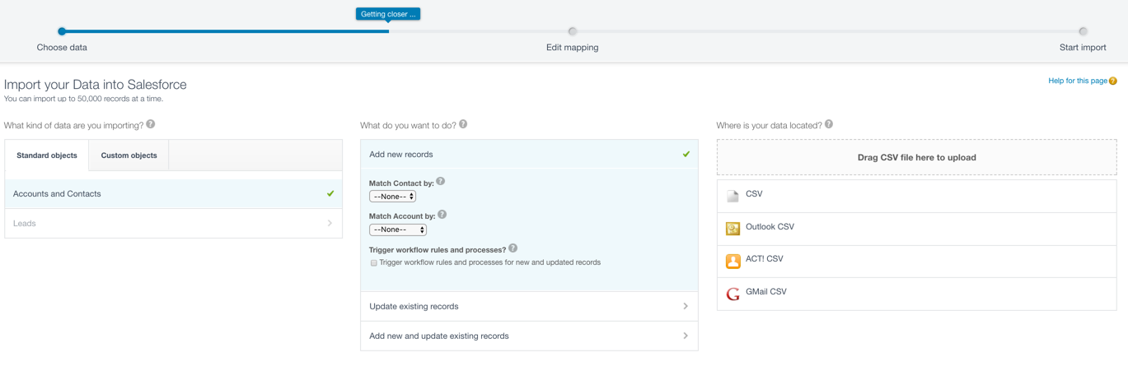Expand Update existing records chevron
The width and height of the screenshot is (1128, 371).
[686, 306]
